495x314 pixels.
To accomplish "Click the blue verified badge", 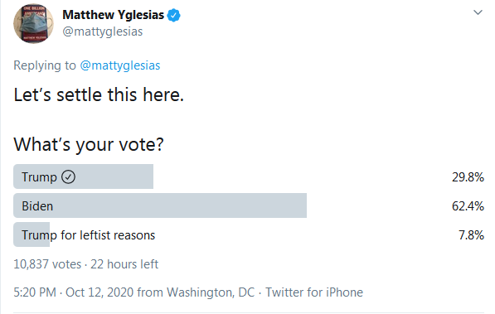I will click(x=173, y=15).
